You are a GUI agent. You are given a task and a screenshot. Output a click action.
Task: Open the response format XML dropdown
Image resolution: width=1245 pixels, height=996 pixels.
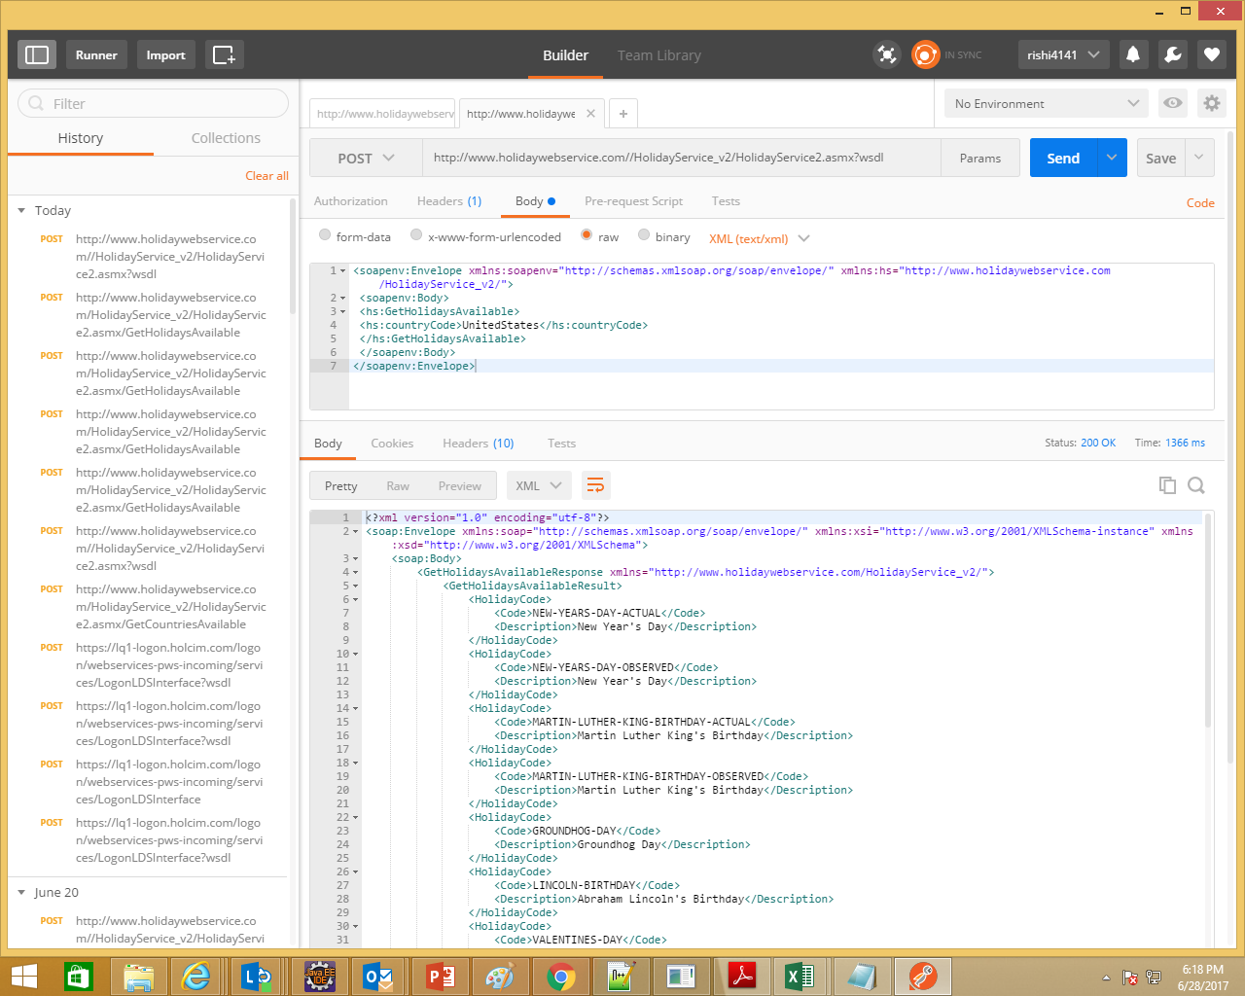pyautogui.click(x=539, y=485)
